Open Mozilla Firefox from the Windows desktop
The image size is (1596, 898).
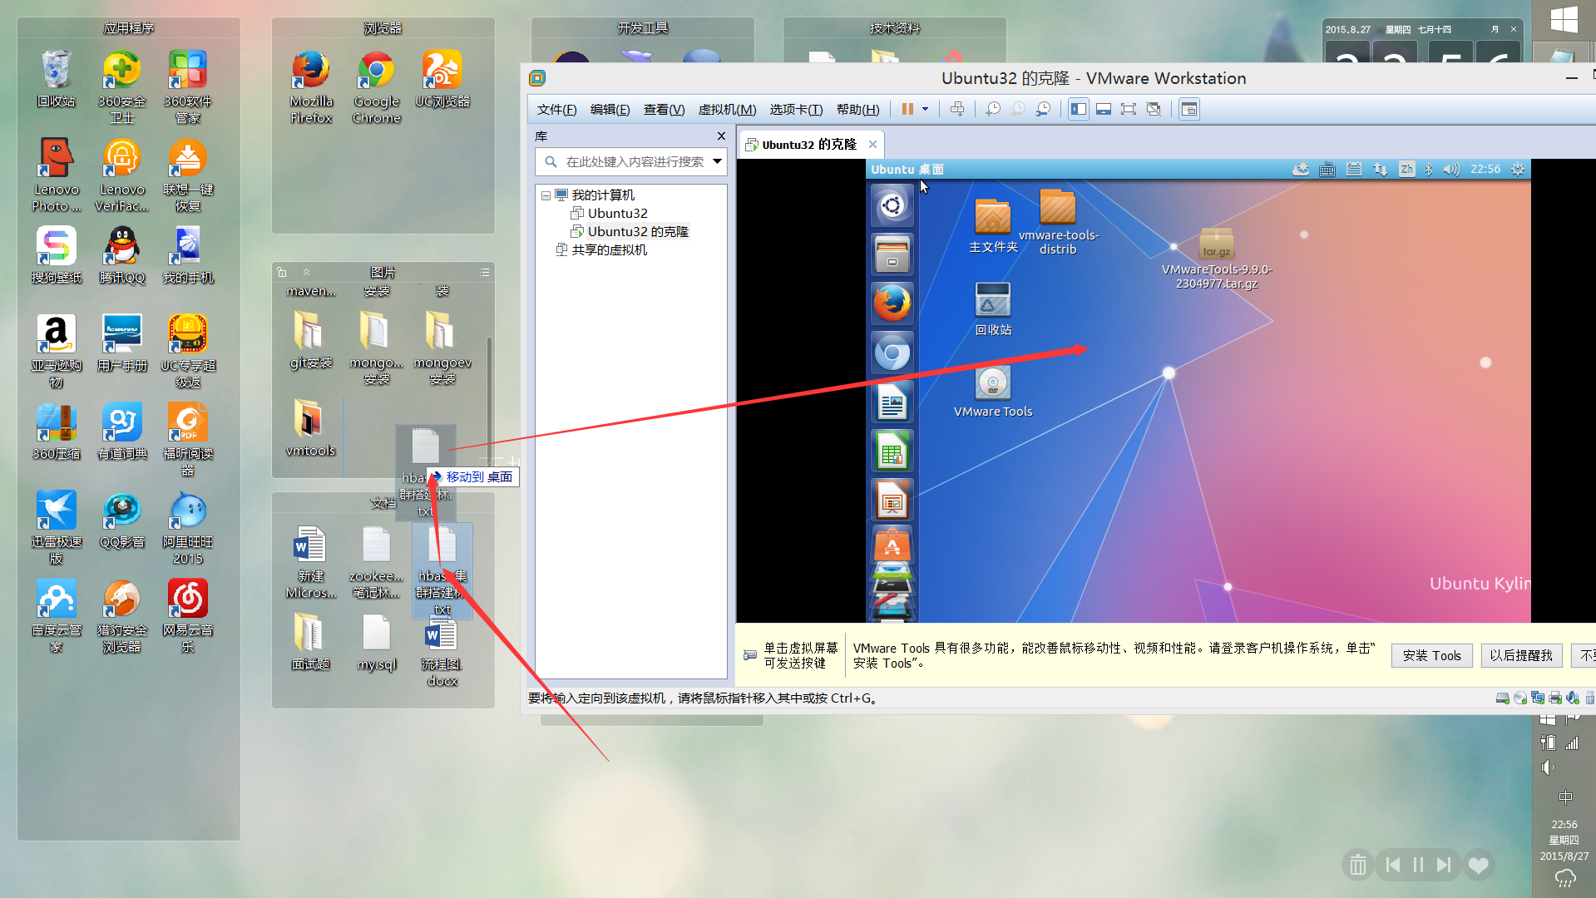(311, 87)
